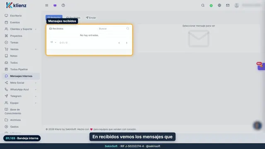Click the WhatsApp Azul phone icon
The width and height of the screenshot is (265, 149).
point(6,89)
